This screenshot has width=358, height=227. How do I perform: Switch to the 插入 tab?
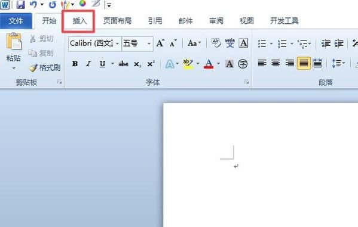click(79, 21)
